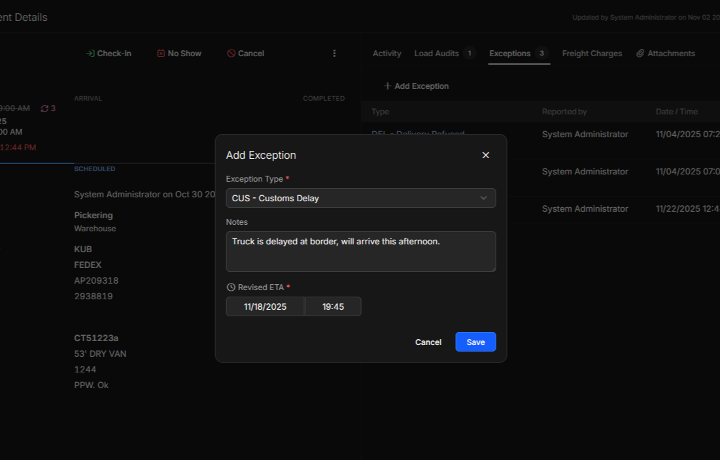Close the Add Exception dialog
720x460 pixels.
pyautogui.click(x=485, y=155)
